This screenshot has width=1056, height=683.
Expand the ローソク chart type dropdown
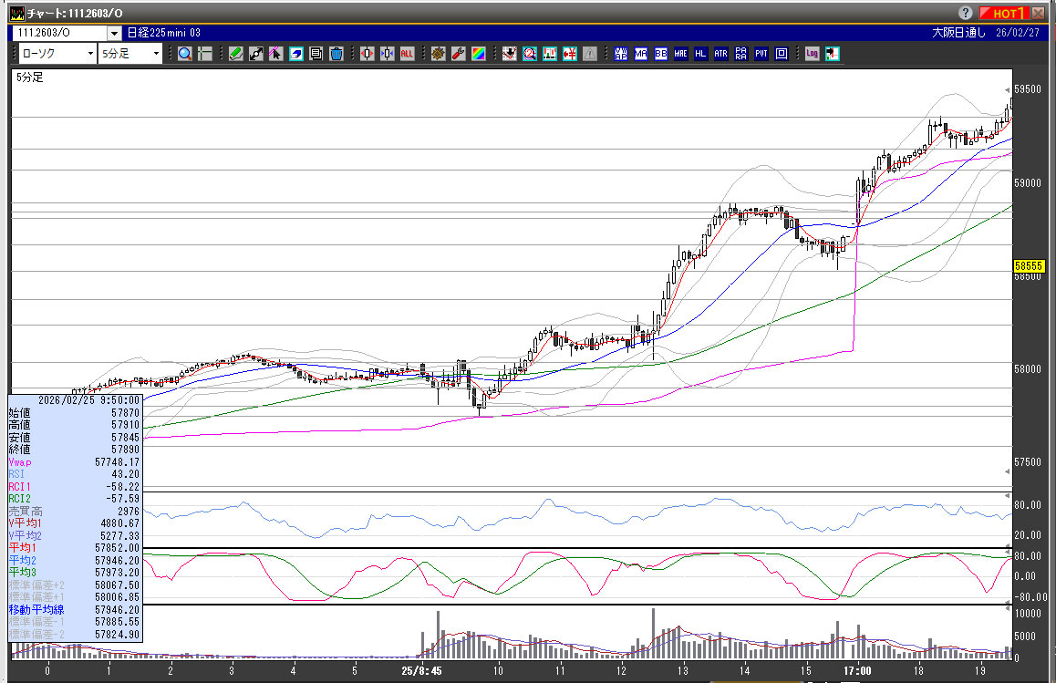click(x=89, y=54)
